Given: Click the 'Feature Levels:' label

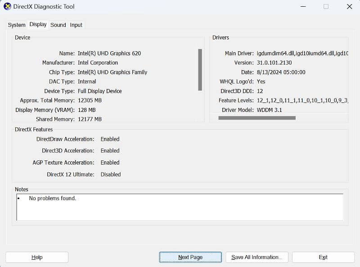Looking at the screenshot, I should [x=236, y=101].
